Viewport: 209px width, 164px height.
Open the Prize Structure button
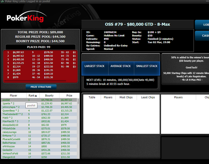pyautogui.click(x=41, y=87)
